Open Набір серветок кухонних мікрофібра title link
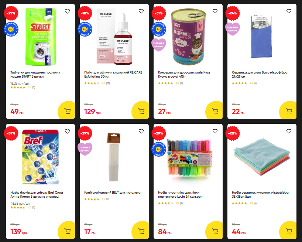The width and height of the screenshot is (302, 242). (260, 194)
